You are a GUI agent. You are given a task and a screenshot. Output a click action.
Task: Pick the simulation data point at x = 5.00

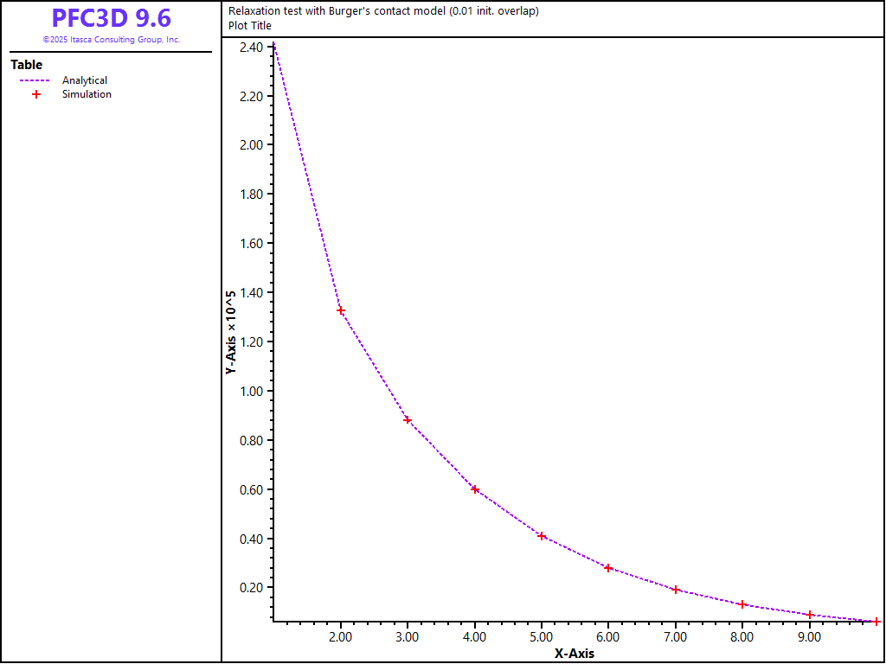coord(542,536)
